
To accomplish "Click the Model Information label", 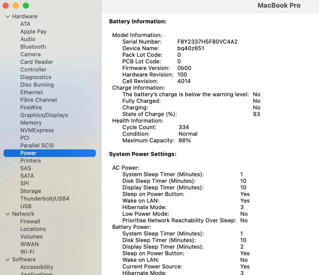I will [x=137, y=35].
